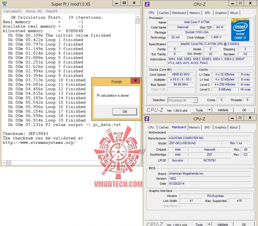The height and width of the screenshot is (226, 258).
Task: Click Link Width value x1
Action: pos(191,201)
